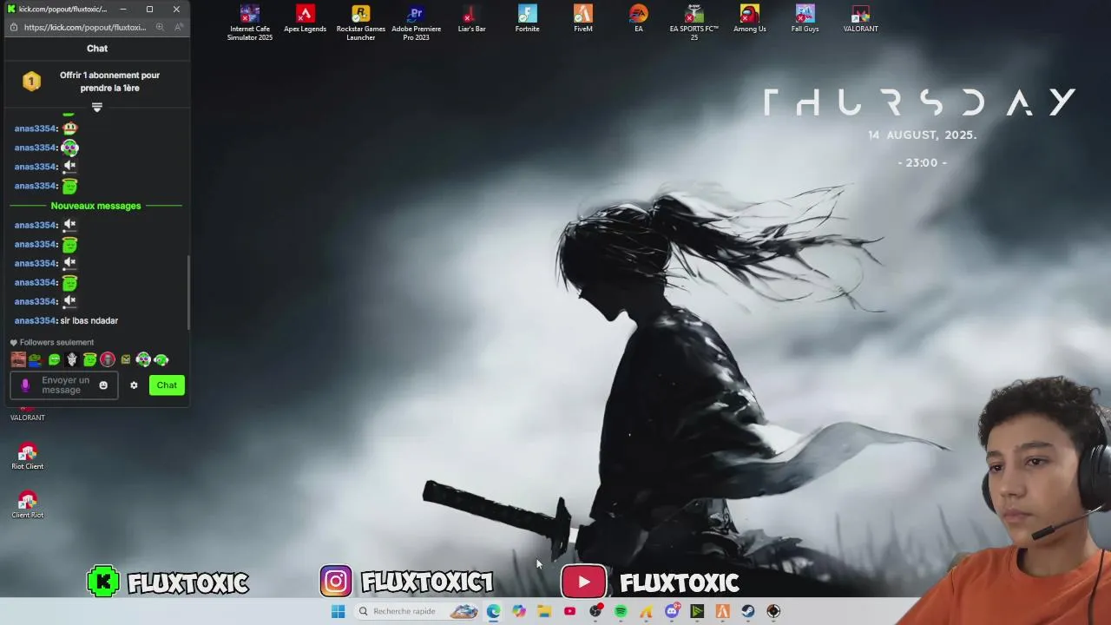Screen dimensions: 1111x625
Task: Open Copilot from the taskbar
Action: 518,611
